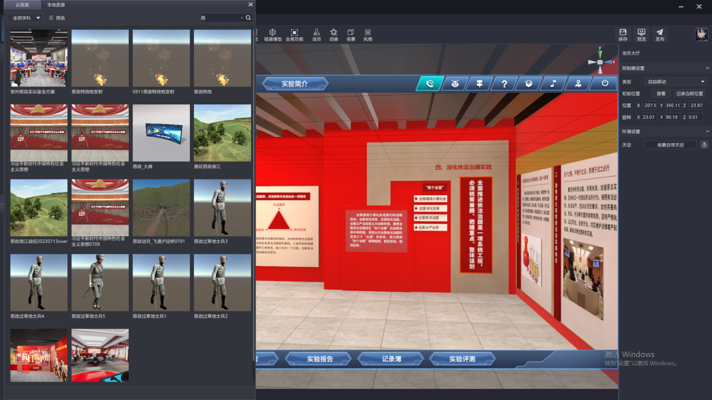Open the 自由移动 type dropdown
Viewport: 712px width, 400px height.
click(675, 82)
